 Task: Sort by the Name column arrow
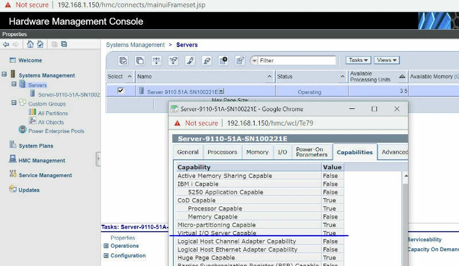pyautogui.click(x=269, y=76)
